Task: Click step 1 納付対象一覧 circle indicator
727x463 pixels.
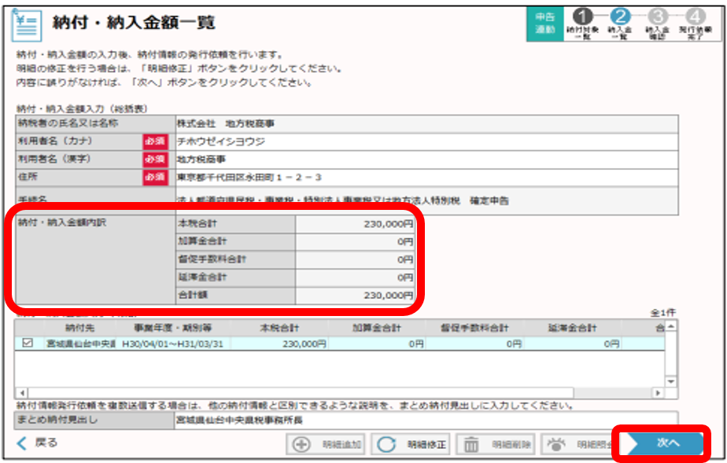Action: click(583, 17)
